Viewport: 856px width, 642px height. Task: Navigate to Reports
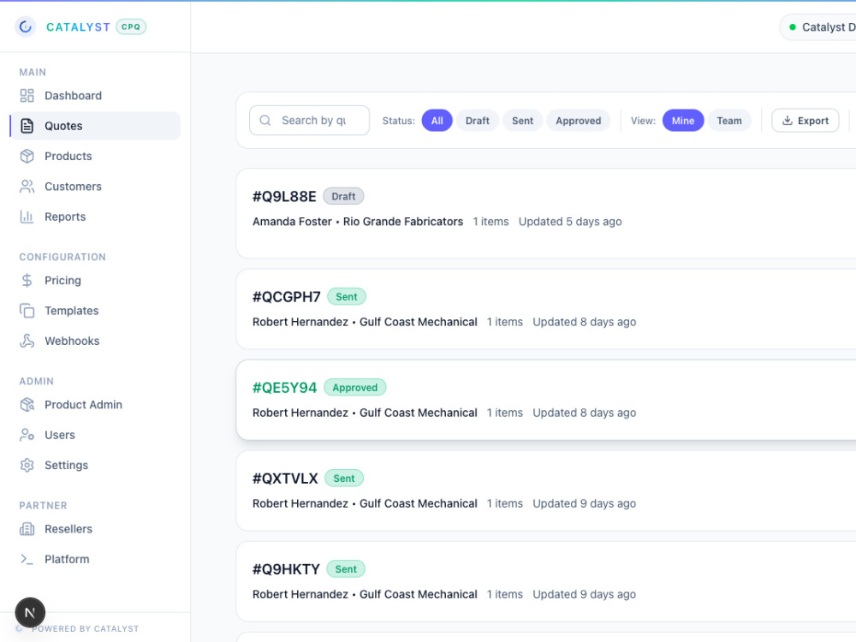click(x=95, y=217)
